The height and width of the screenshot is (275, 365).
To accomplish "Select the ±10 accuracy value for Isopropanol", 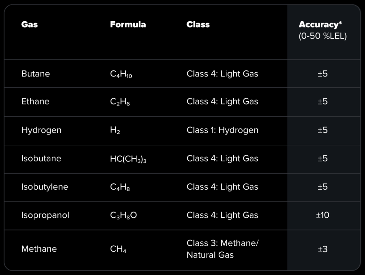I will click(322, 215).
